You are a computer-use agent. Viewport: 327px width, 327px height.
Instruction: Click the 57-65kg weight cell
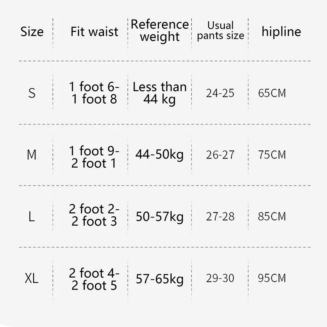[160, 279]
